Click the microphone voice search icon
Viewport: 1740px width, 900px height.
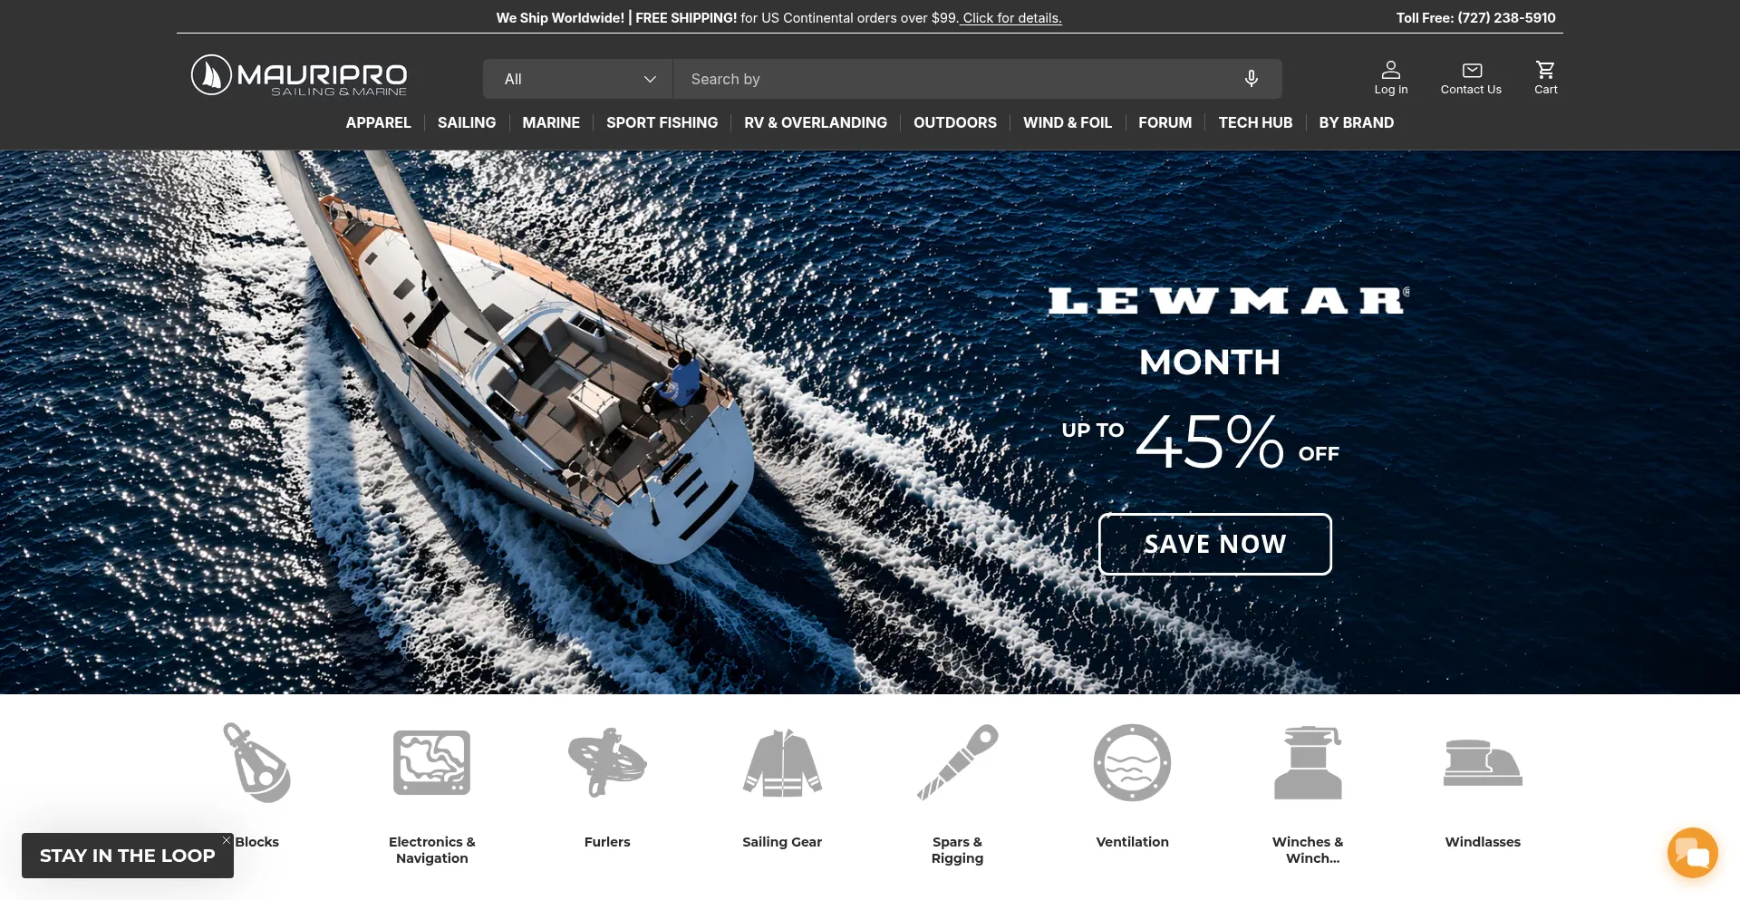1252,79
